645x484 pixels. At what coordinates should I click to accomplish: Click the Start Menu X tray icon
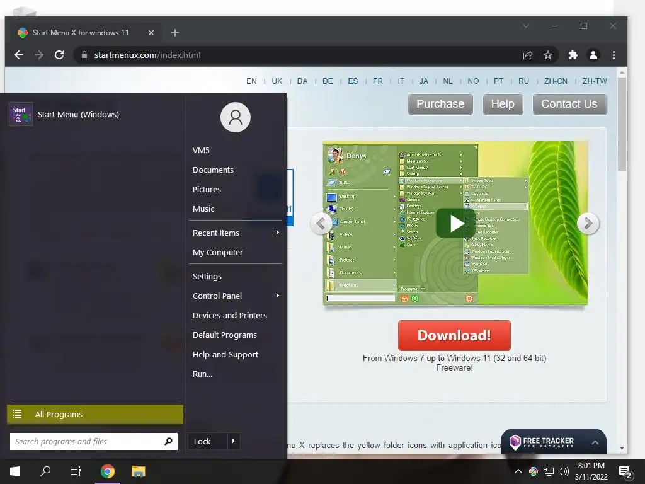pos(534,471)
